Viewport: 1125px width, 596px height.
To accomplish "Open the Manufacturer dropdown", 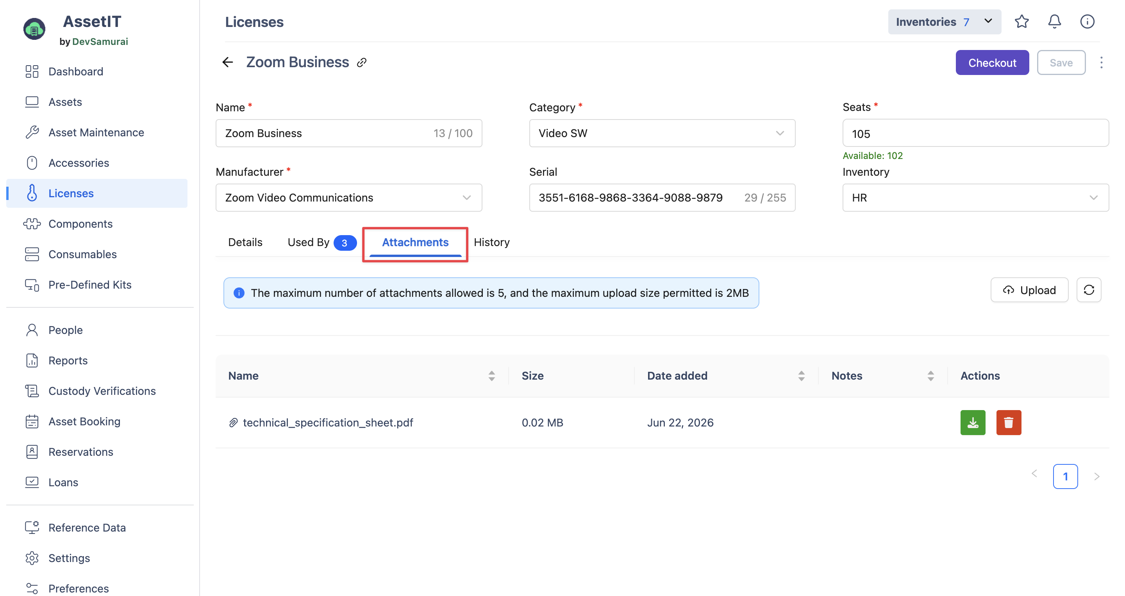I will point(348,198).
